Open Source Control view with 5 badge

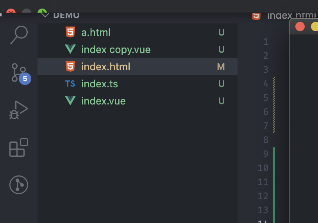pyautogui.click(x=20, y=73)
